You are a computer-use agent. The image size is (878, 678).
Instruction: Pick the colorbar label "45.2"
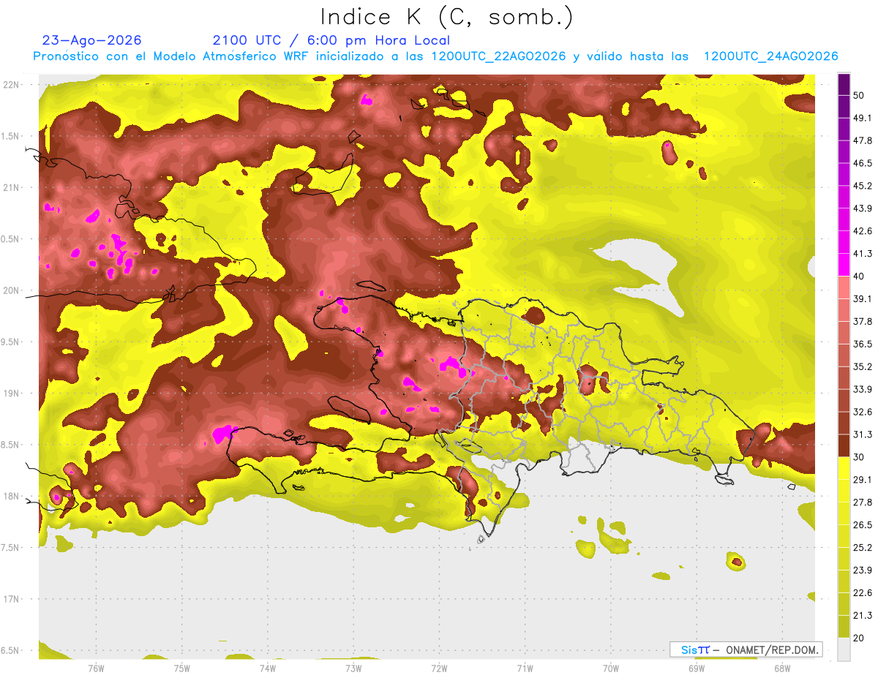click(862, 186)
